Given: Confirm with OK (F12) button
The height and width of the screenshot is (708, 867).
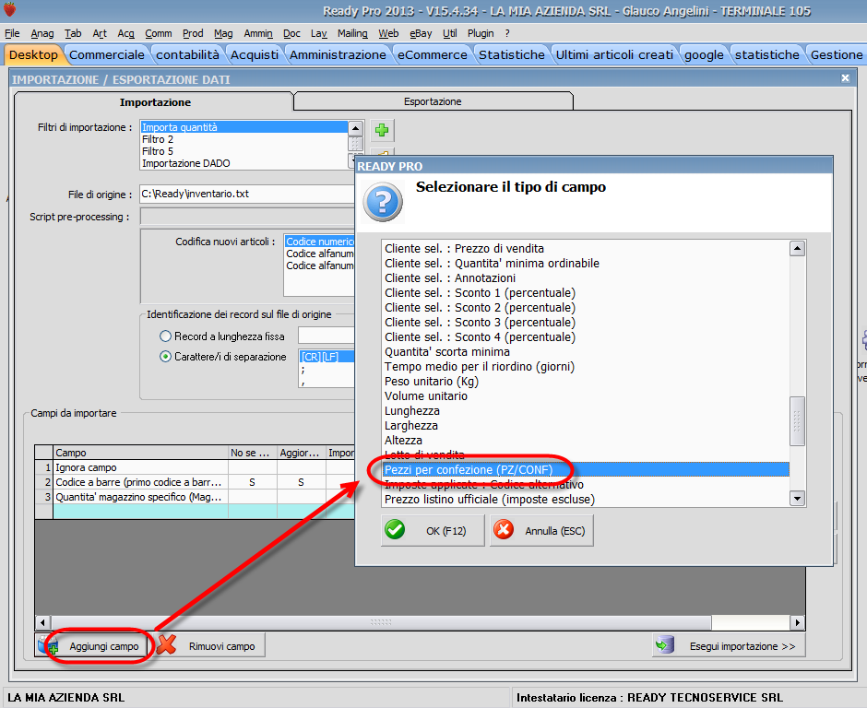Looking at the screenshot, I should 433,531.
